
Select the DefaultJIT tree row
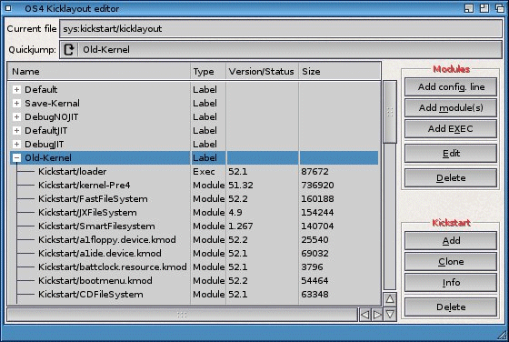(195, 131)
